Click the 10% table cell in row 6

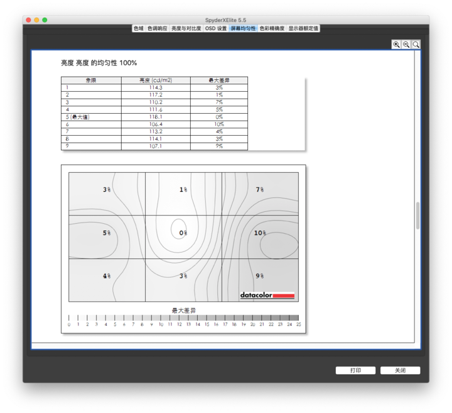click(219, 124)
